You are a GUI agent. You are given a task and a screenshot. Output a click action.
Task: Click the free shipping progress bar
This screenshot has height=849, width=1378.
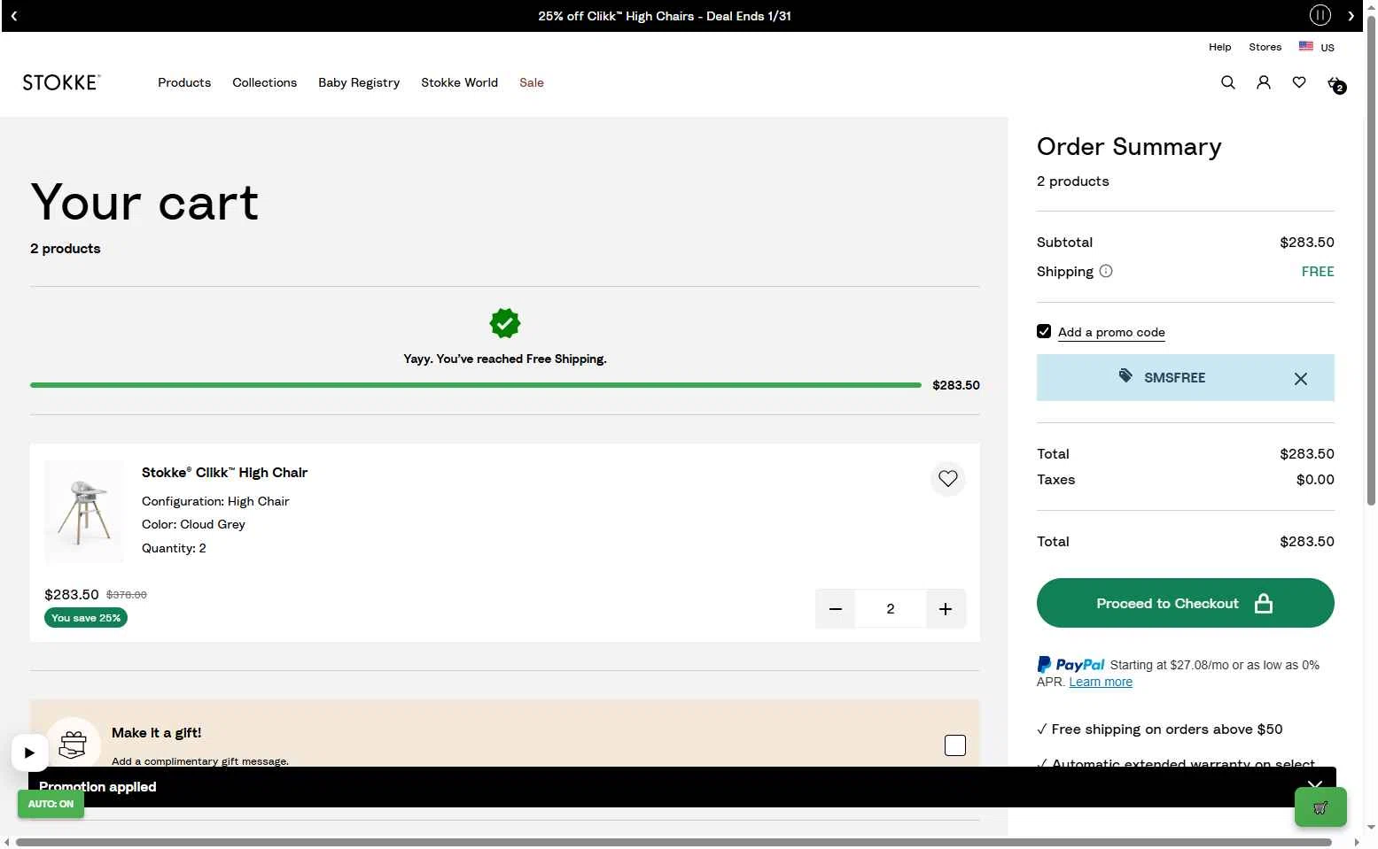point(475,385)
